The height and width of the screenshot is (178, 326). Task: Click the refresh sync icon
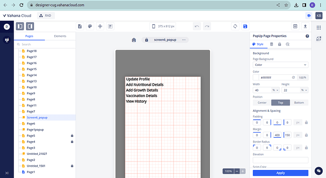[235, 26]
